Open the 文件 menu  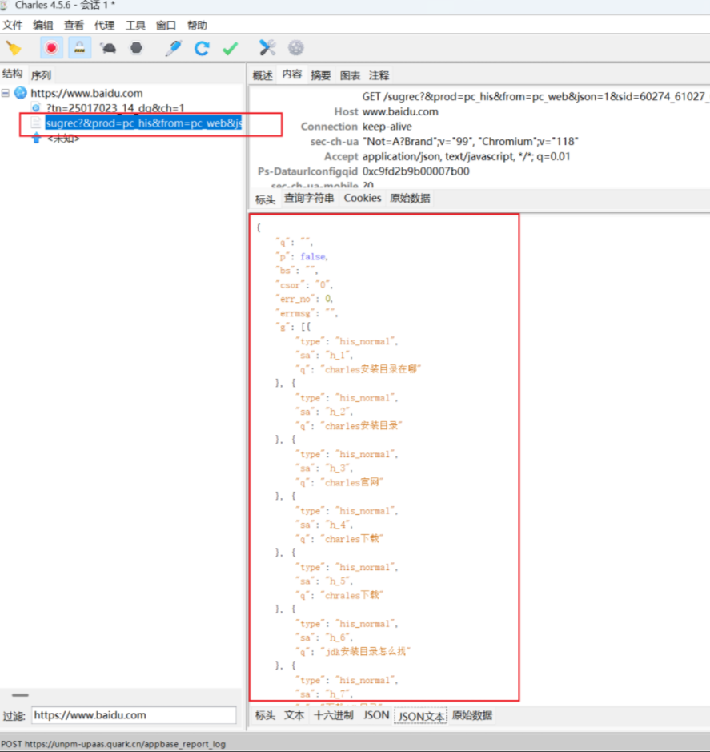coord(13,25)
